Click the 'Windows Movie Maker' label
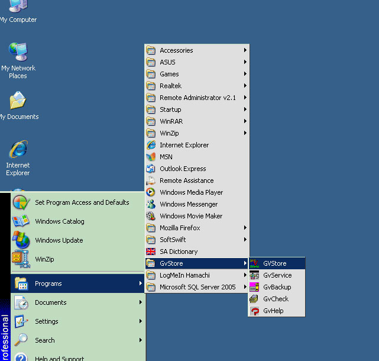Image resolution: width=379 pixels, height=361 pixels. [x=191, y=216]
